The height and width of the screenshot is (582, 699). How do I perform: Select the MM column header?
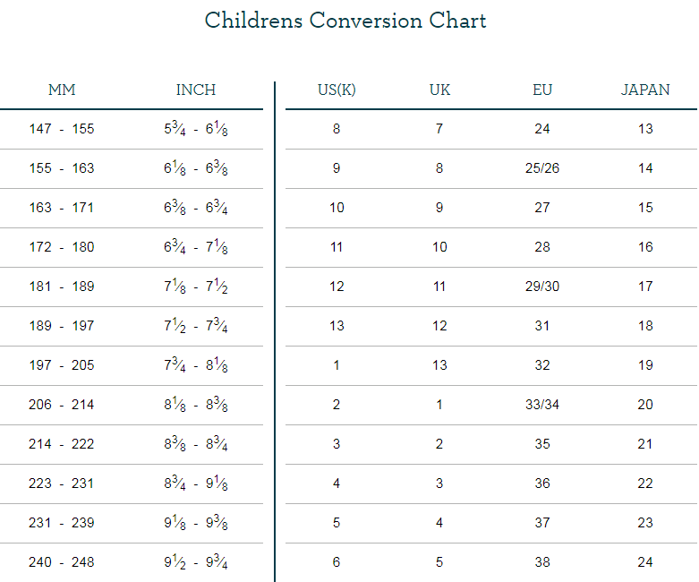62,90
